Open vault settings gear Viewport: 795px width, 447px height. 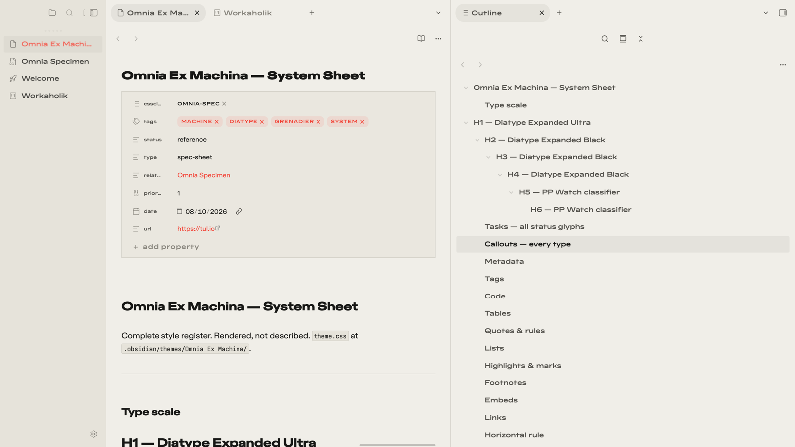[94, 434]
